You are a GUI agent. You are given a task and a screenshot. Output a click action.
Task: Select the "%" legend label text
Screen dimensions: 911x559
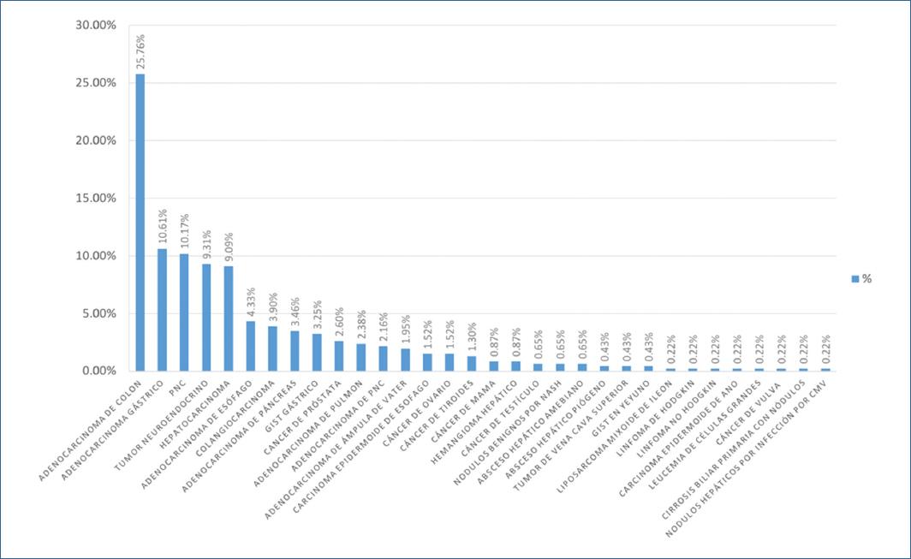click(x=866, y=279)
